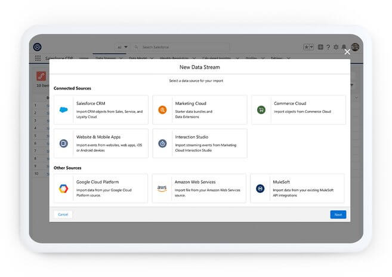Viewport: 392px width, 277px height.
Task: Choose the Interaction Studio icon
Action: pyautogui.click(x=162, y=143)
